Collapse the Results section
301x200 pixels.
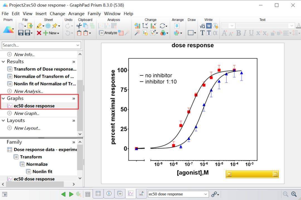click(3, 62)
